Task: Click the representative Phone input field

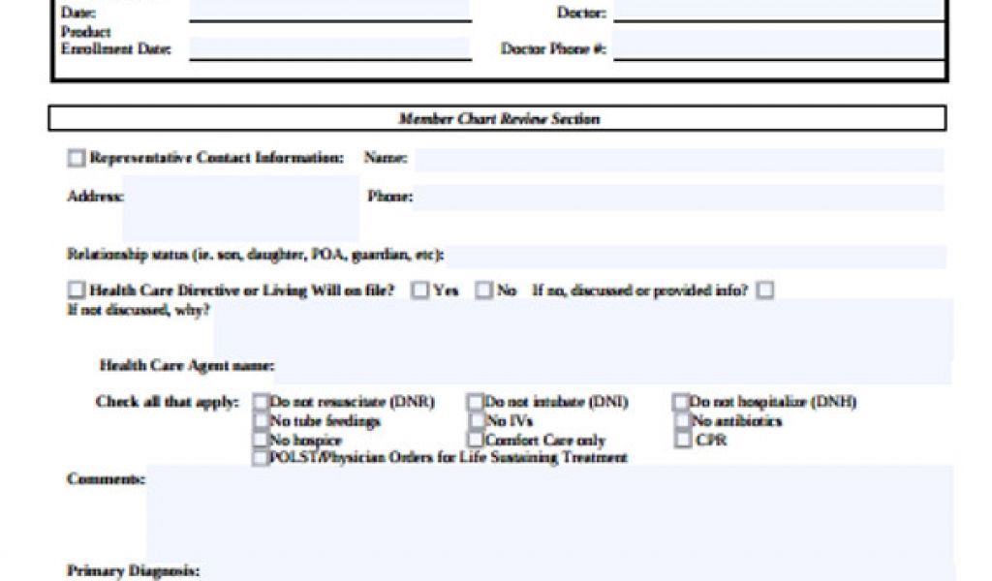Action: coord(678,198)
